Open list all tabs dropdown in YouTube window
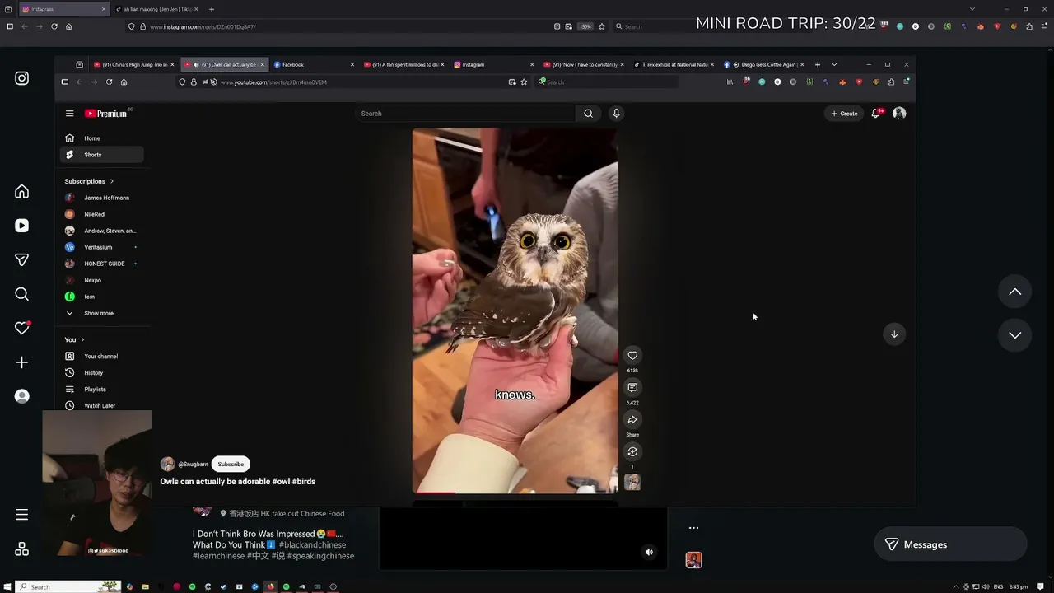This screenshot has height=593, width=1054. tap(834, 64)
